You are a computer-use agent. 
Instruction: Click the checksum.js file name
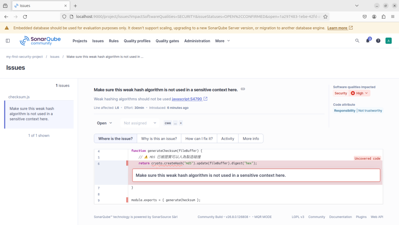click(19, 97)
